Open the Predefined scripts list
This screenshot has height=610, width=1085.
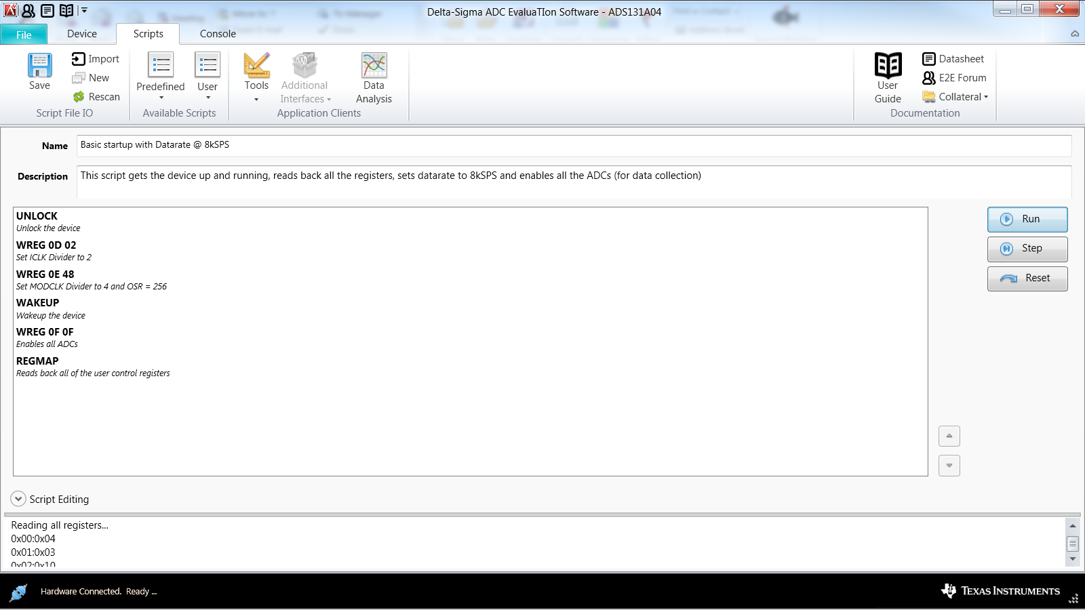161,76
